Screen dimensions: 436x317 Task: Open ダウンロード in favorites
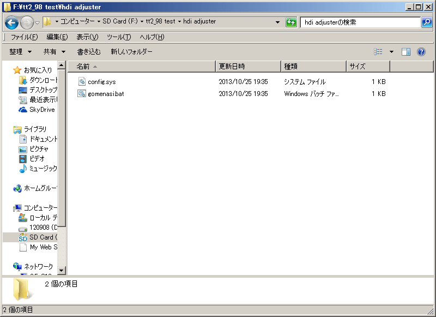pos(43,80)
